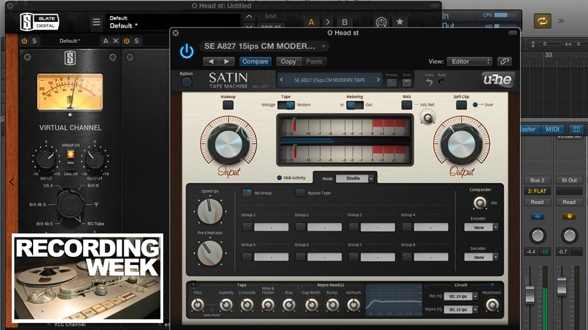Image resolution: width=588 pixels, height=330 pixels.
Task: Toggle the Makeup button
Action: point(228,105)
